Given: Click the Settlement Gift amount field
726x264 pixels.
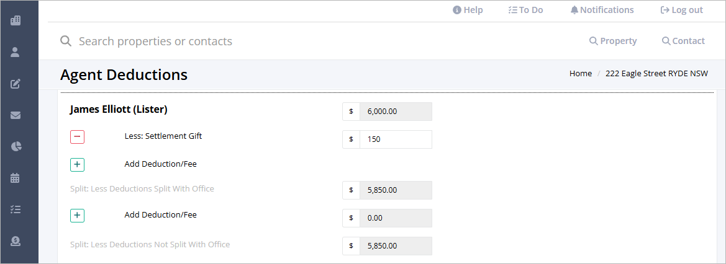Looking at the screenshot, I should pos(396,139).
